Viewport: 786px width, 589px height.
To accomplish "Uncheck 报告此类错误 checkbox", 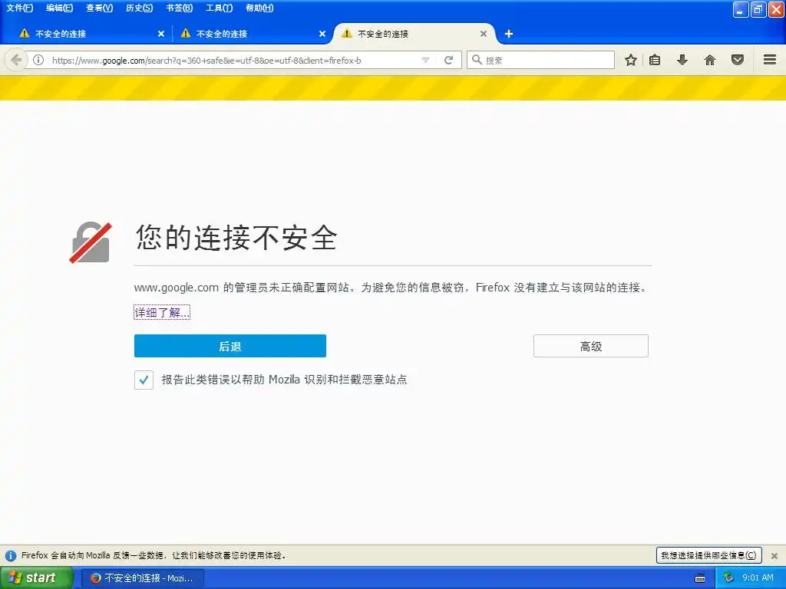I will pyautogui.click(x=144, y=380).
